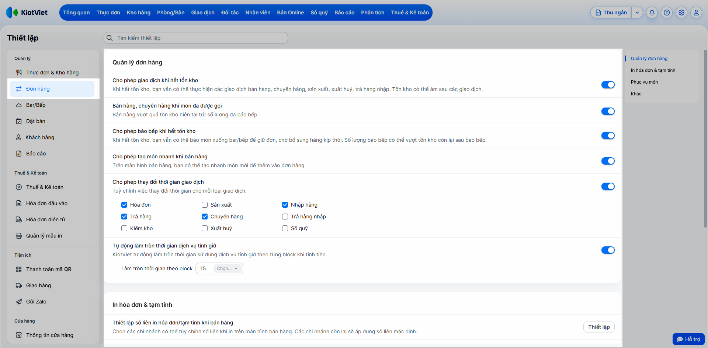Open the block time unit Chọn dropdown
This screenshot has width=708, height=348.
tap(228, 268)
